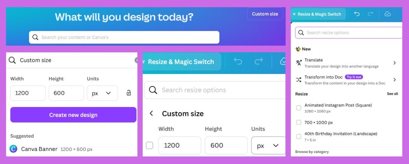The height and width of the screenshot is (164, 409).
Task: Check the Animated Instagram Post (Square) checkbox
Action: (299, 108)
